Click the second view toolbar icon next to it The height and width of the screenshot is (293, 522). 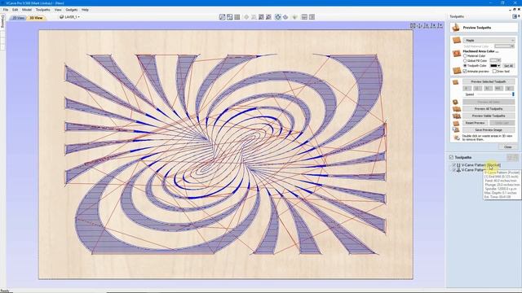click(230, 17)
